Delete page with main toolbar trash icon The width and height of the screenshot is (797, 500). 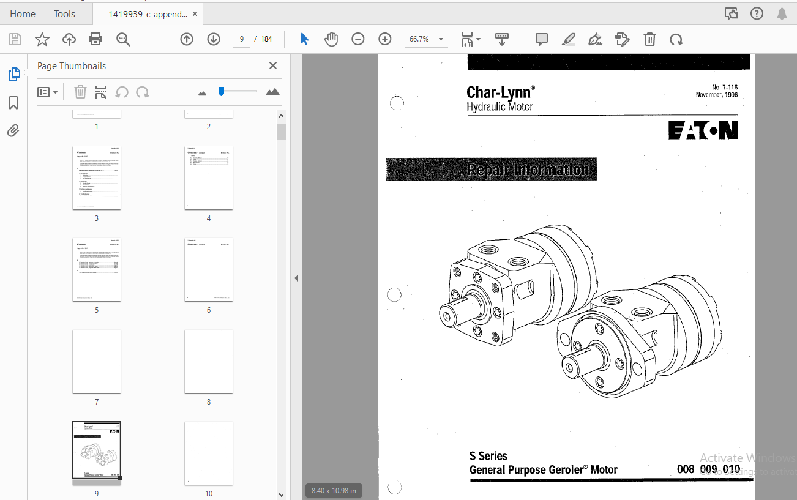click(649, 39)
